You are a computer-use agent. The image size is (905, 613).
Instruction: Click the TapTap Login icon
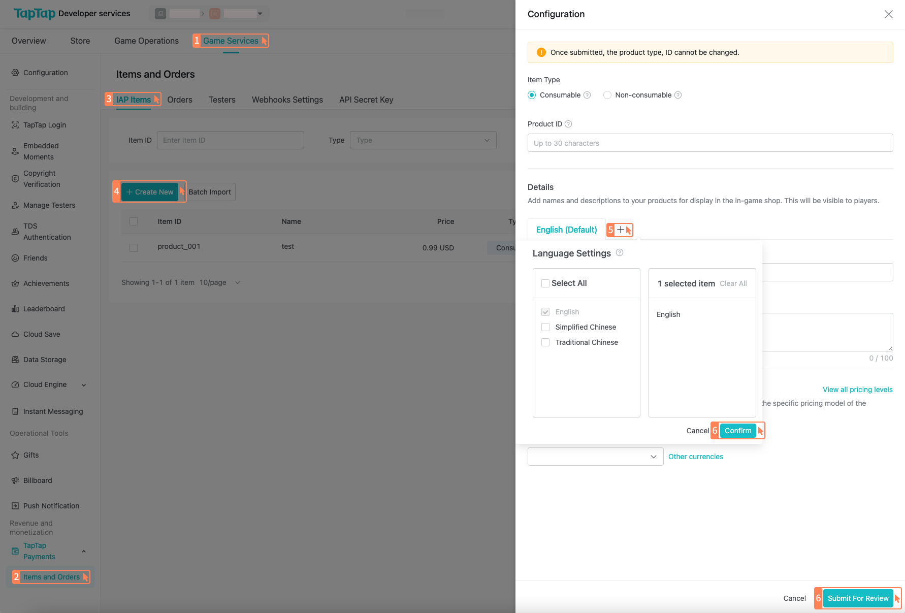[x=15, y=125]
